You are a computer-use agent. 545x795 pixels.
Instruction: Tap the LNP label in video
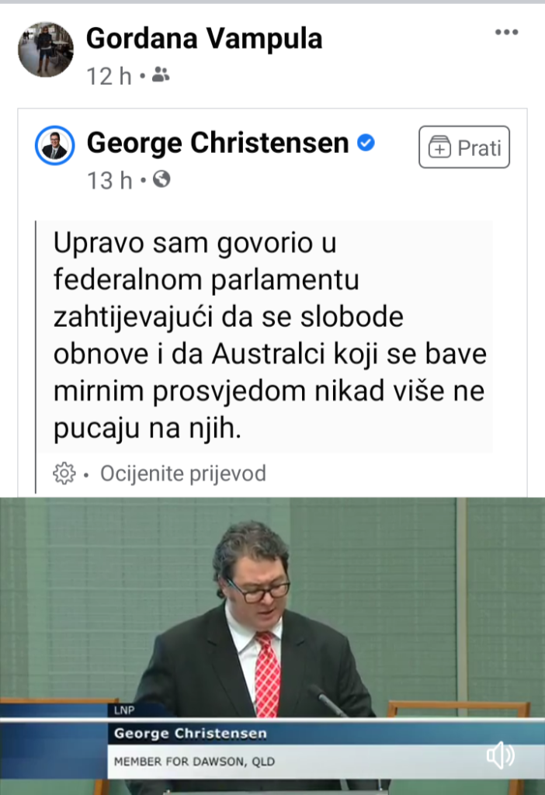point(124,710)
